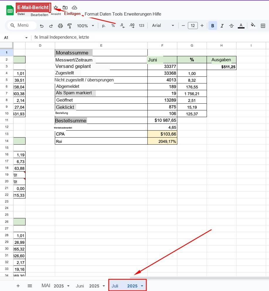
Task: Rename the E-Mail-Bericht document title
Action: click(33, 8)
